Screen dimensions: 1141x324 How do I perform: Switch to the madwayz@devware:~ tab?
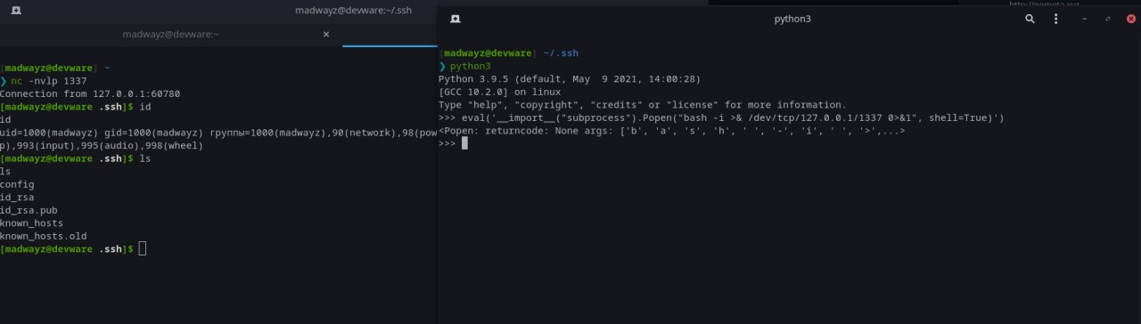[169, 34]
